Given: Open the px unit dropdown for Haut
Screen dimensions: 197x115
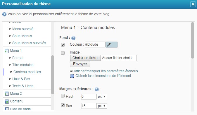Looking at the screenshot, I should point(102,97).
